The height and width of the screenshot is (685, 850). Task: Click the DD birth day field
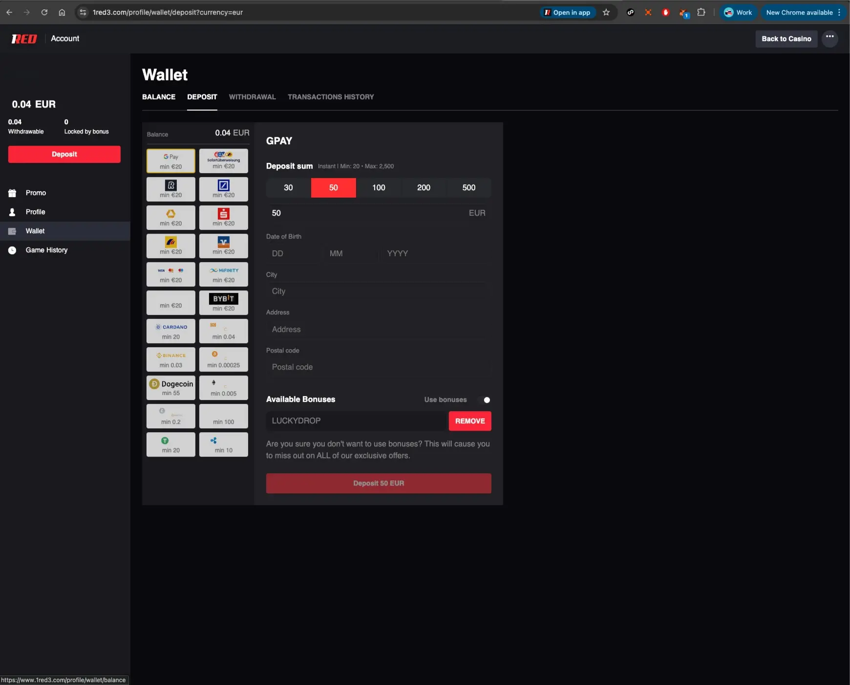point(294,253)
